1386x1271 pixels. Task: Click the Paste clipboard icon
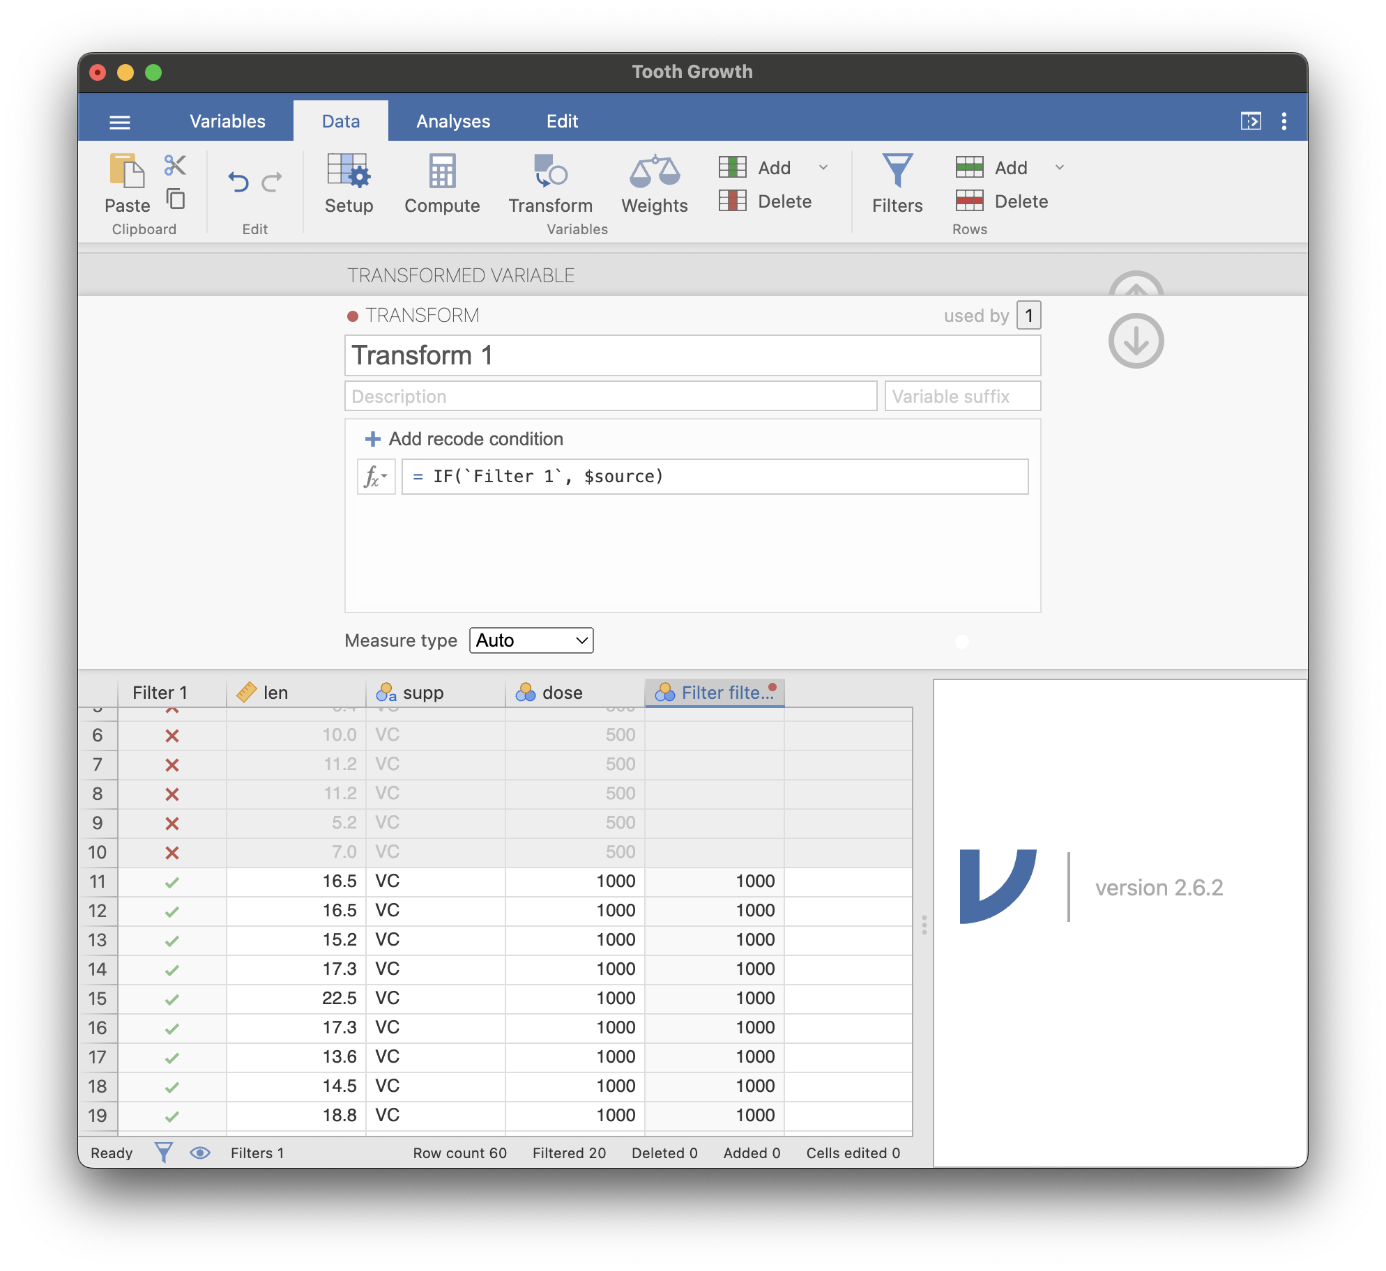tap(128, 184)
